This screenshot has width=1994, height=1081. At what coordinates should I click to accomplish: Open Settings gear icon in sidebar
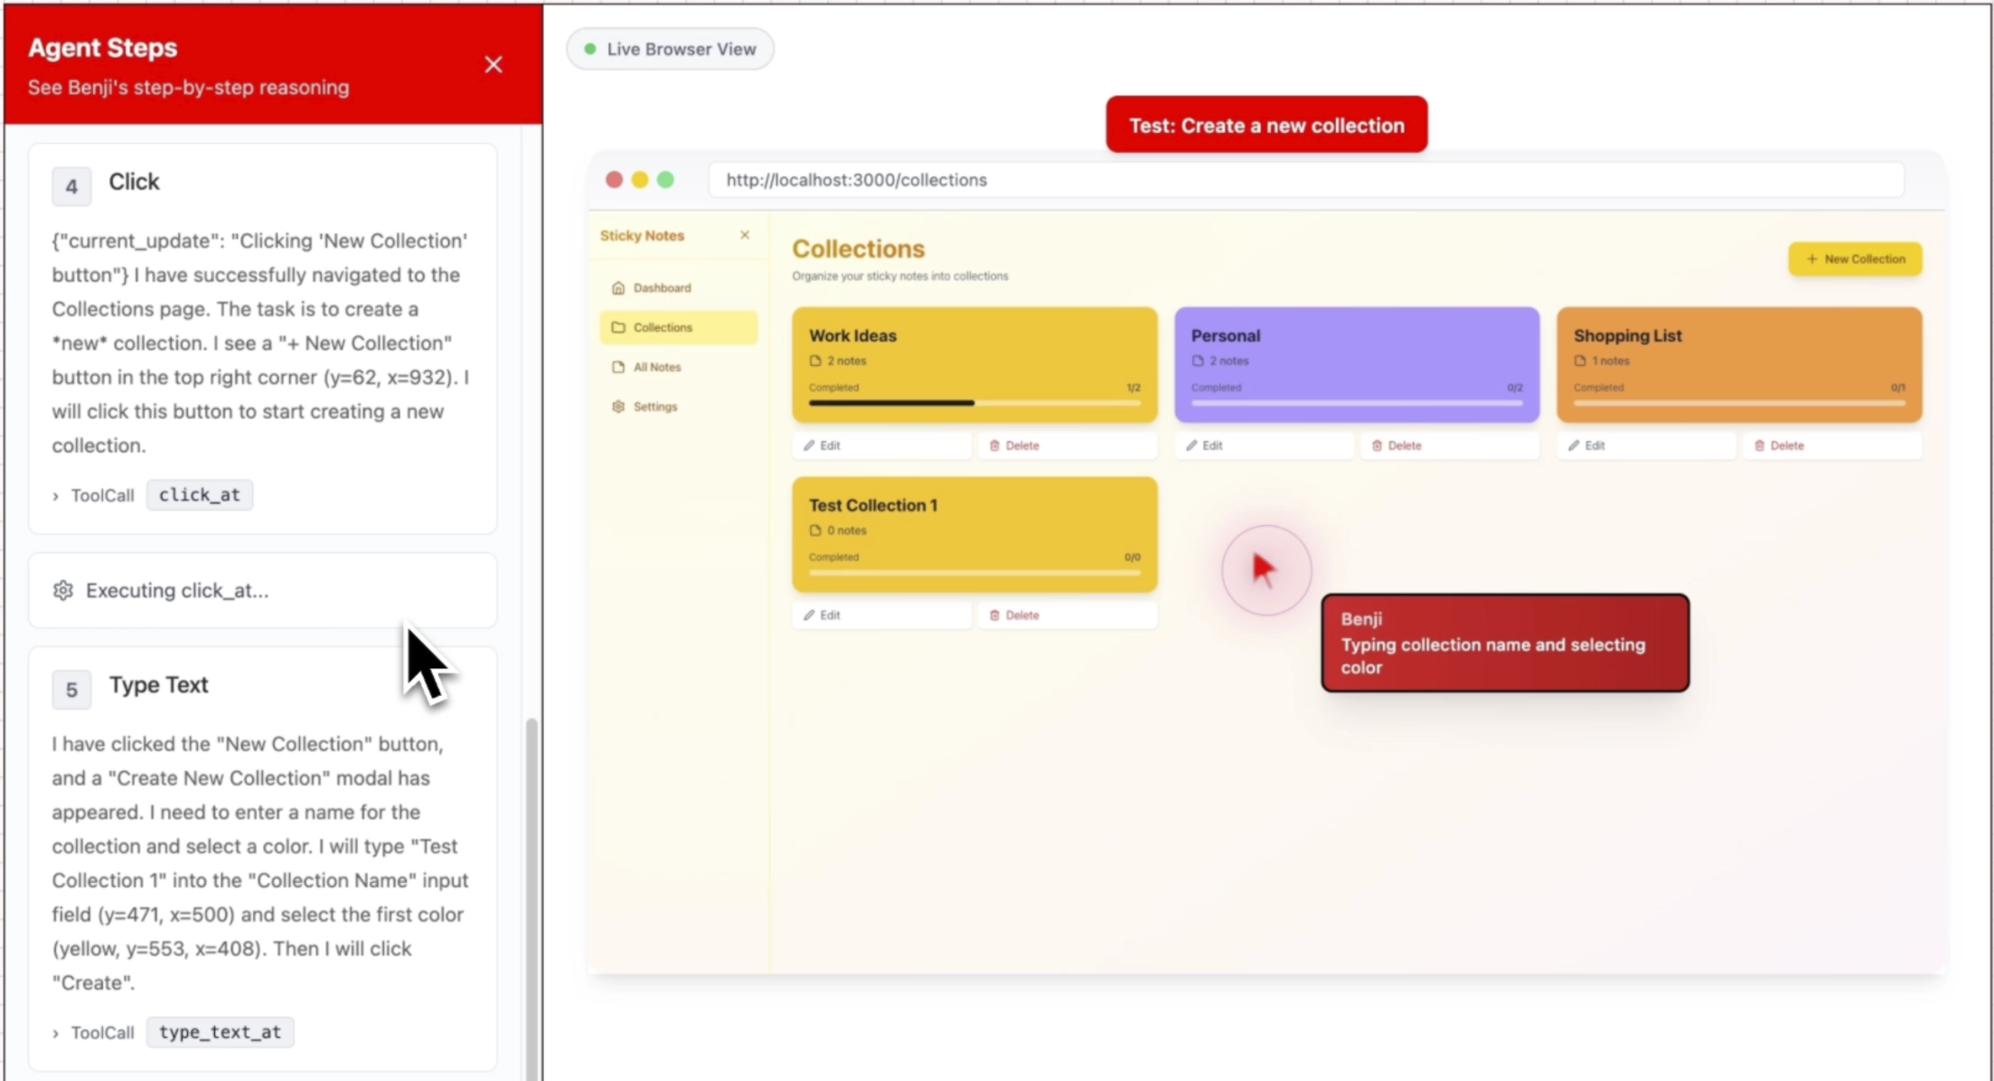click(618, 407)
